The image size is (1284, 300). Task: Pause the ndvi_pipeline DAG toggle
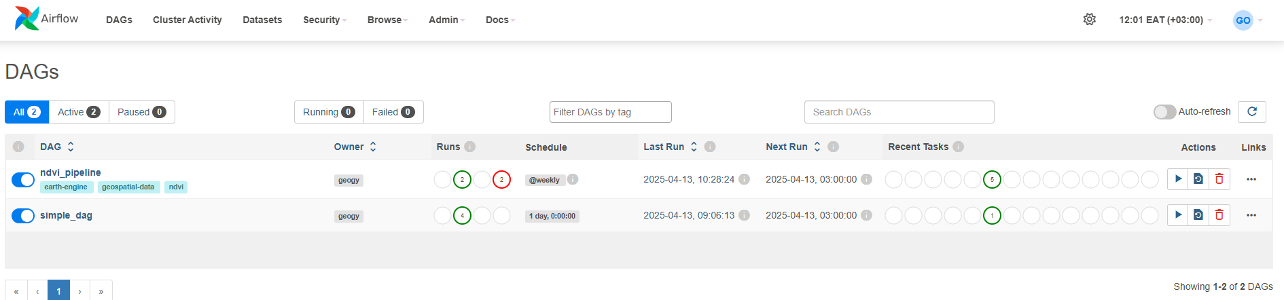coord(23,180)
